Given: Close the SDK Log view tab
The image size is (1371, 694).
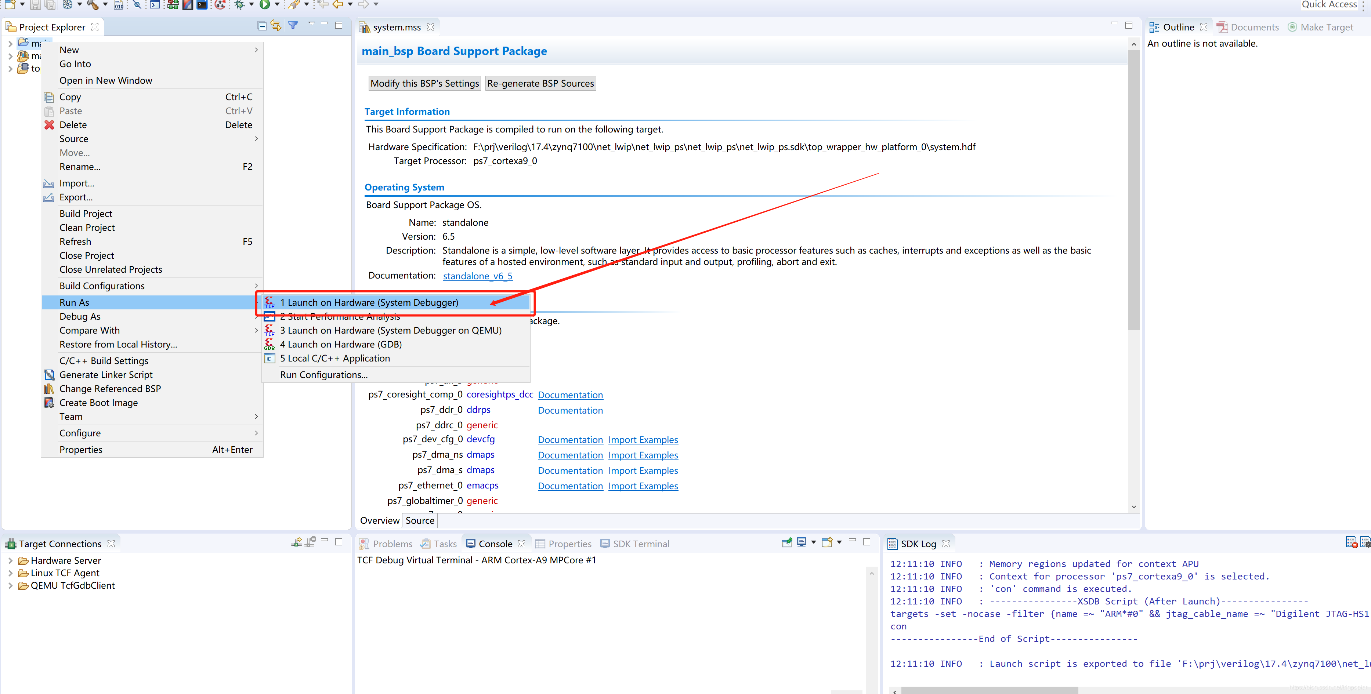Looking at the screenshot, I should pyautogui.click(x=946, y=544).
